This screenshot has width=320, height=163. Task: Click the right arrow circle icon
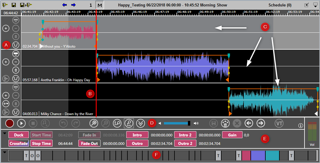[260, 123]
